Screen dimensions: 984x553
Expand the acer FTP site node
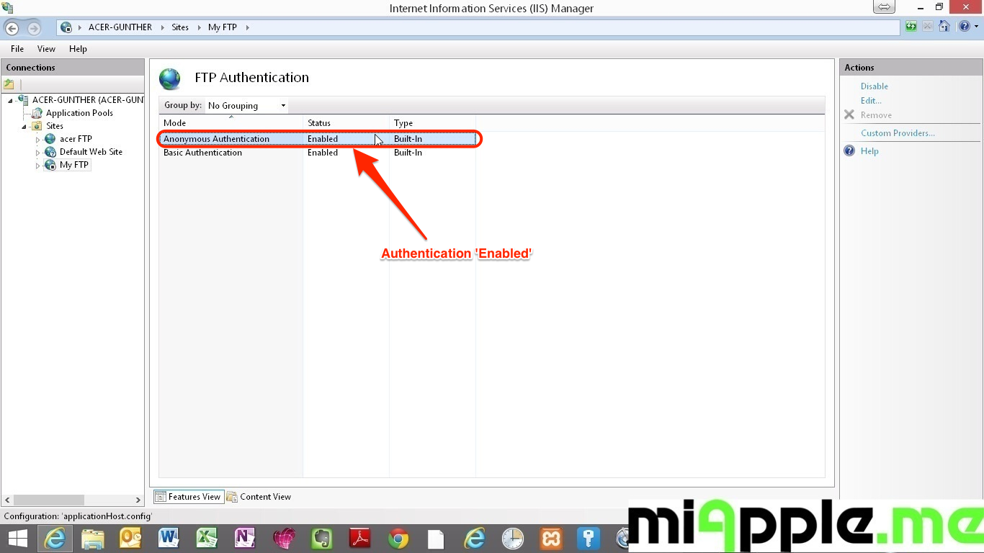click(38, 140)
